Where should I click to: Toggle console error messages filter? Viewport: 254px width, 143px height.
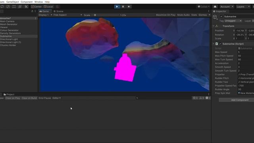click(x=208, y=98)
